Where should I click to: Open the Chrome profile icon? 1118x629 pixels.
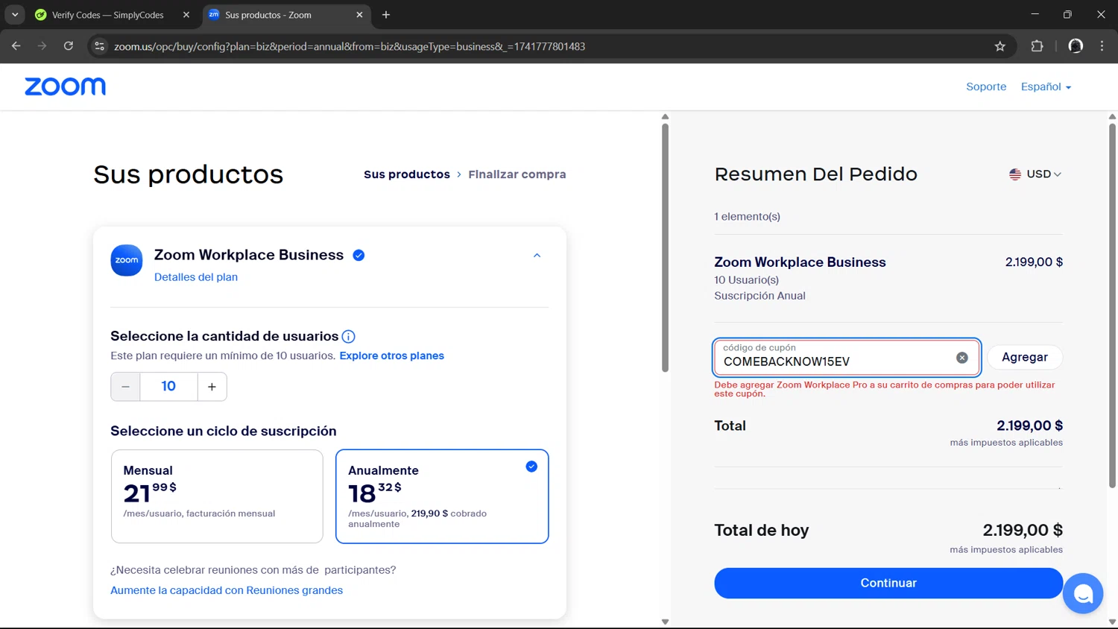coord(1075,46)
